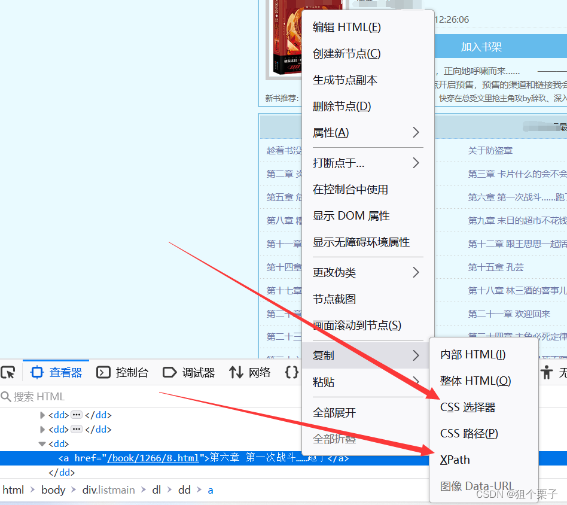The width and height of the screenshot is (567, 505).
Task: Select the 'a' element in the breadcrumb bar
Action: (x=210, y=489)
